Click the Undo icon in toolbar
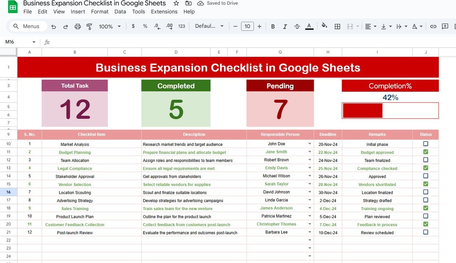 pyautogui.click(x=54, y=26)
